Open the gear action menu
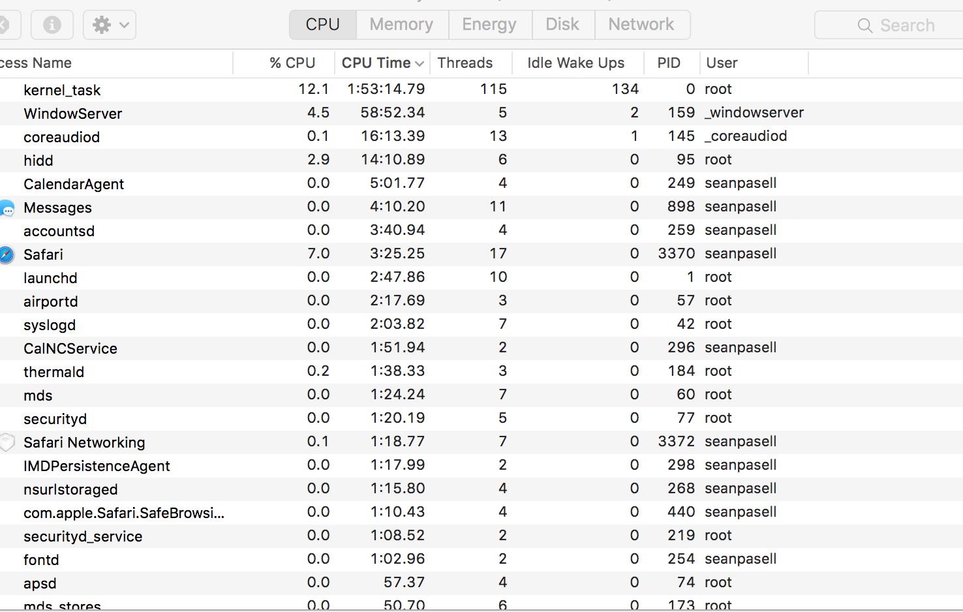 [110, 25]
